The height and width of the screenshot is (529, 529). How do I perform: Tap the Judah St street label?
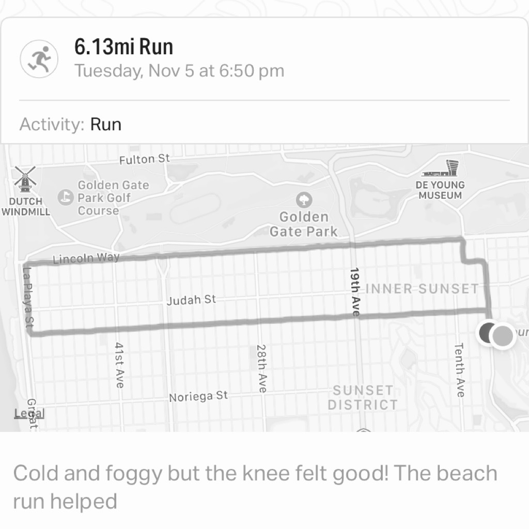(191, 300)
